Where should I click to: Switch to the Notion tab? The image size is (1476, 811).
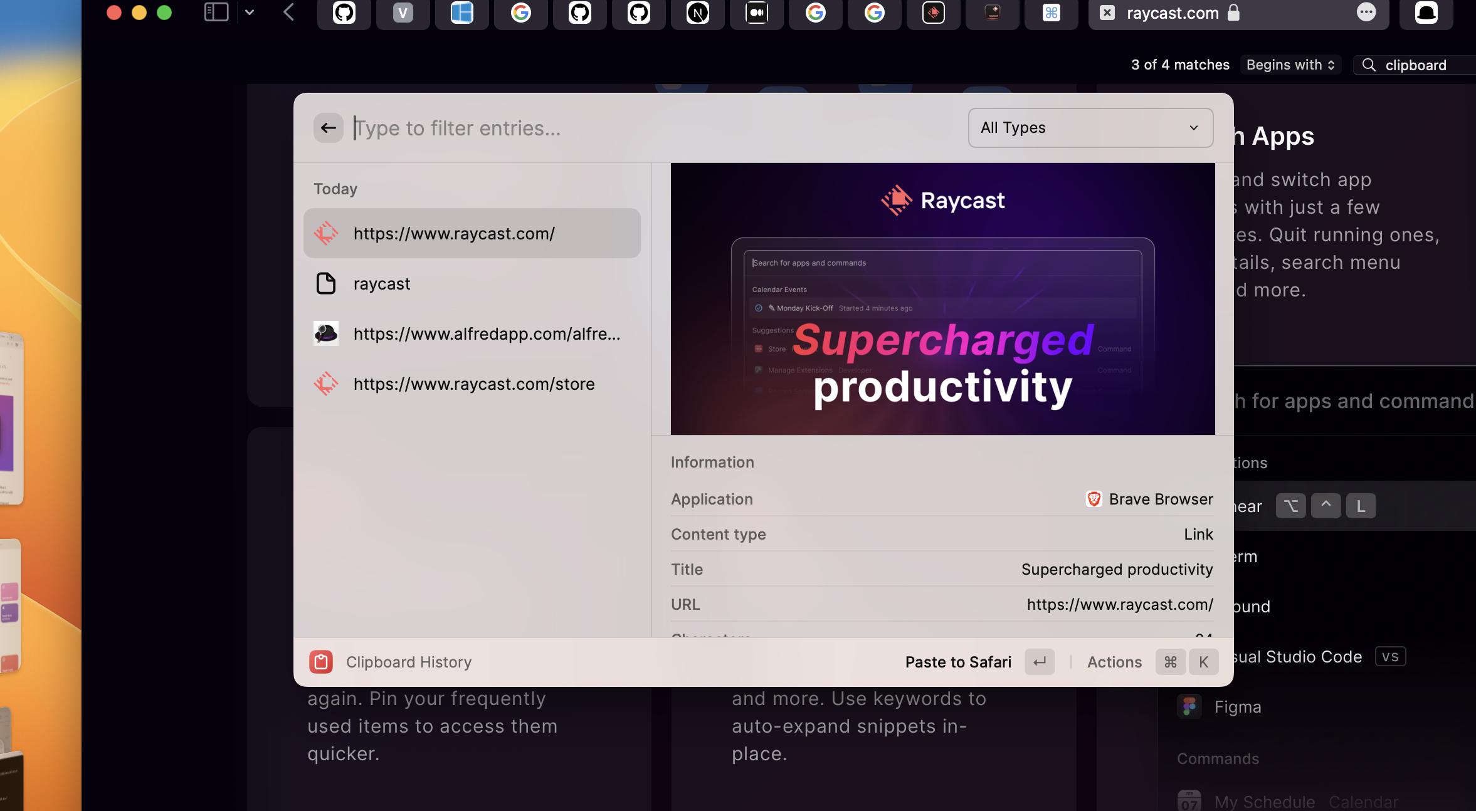697,13
